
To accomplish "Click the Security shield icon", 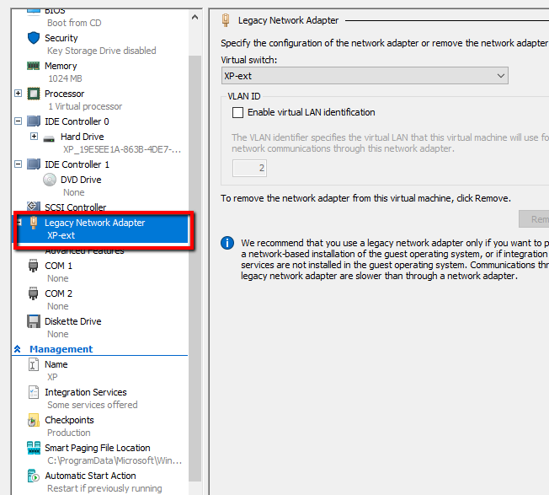I will click(x=34, y=38).
